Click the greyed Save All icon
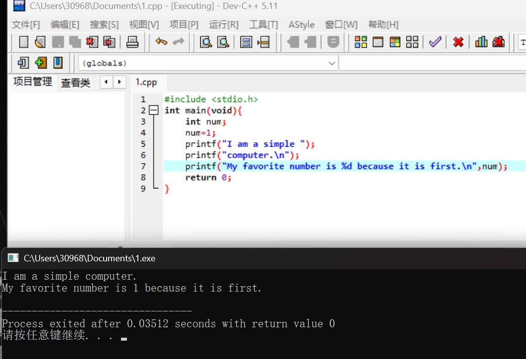The width and height of the screenshot is (526, 359). click(75, 42)
